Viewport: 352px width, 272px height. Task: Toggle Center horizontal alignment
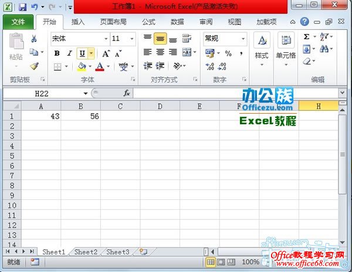160,52
